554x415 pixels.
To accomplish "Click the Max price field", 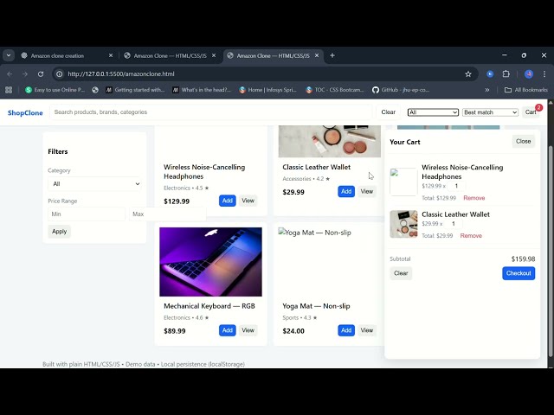I will (x=167, y=214).
